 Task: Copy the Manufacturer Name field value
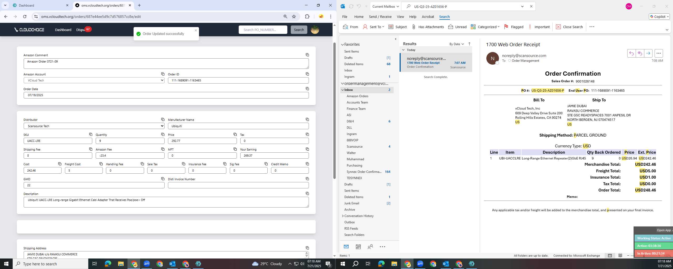tap(307, 119)
